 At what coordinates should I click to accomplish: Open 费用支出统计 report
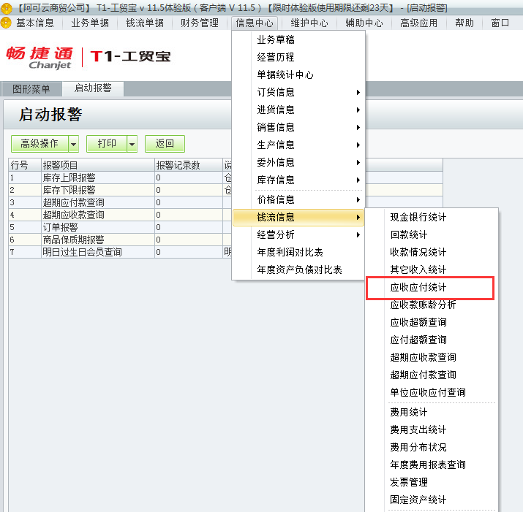[x=432, y=429]
